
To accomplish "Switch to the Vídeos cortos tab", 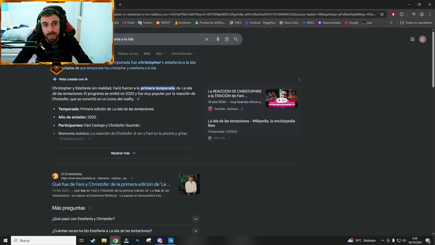I will tap(128, 53).
